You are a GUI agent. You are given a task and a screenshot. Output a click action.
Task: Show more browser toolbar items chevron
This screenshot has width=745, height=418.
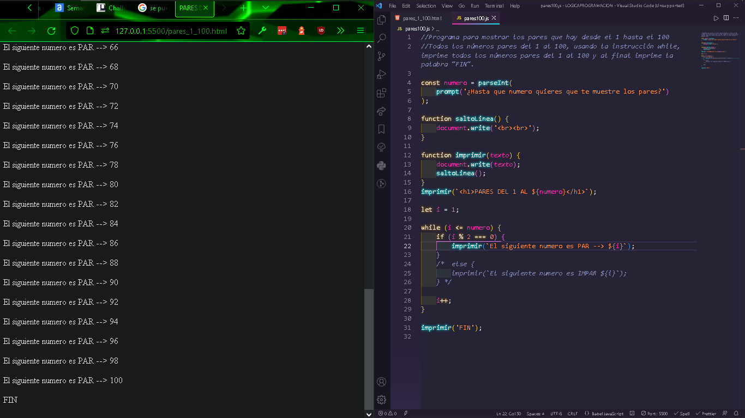(x=341, y=31)
